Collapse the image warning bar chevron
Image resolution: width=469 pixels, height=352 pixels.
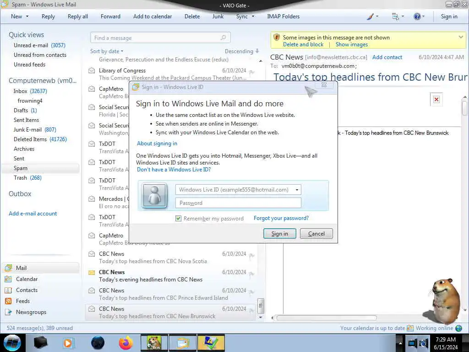tap(461, 37)
